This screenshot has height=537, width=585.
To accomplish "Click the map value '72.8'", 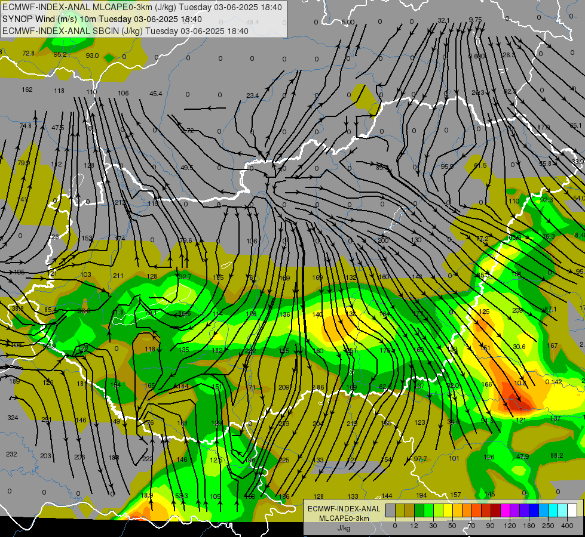I will (x=28, y=53).
